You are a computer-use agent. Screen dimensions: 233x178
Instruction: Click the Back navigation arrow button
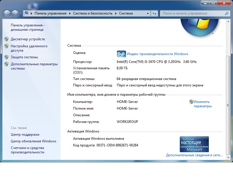[7, 13]
